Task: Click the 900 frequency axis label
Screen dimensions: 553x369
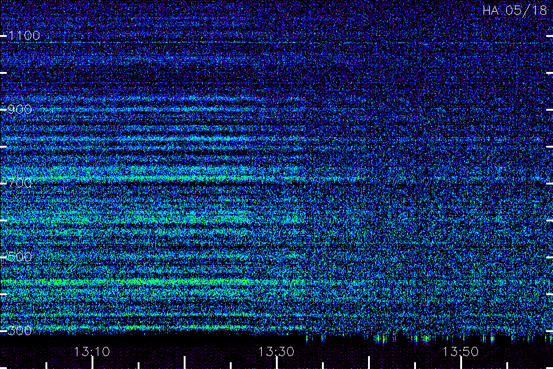Action: (x=20, y=109)
